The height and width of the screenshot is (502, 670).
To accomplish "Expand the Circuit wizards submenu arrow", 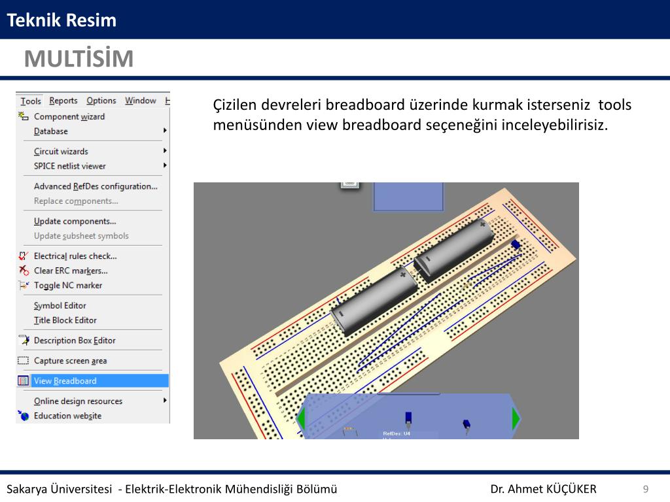I will 165,151.
